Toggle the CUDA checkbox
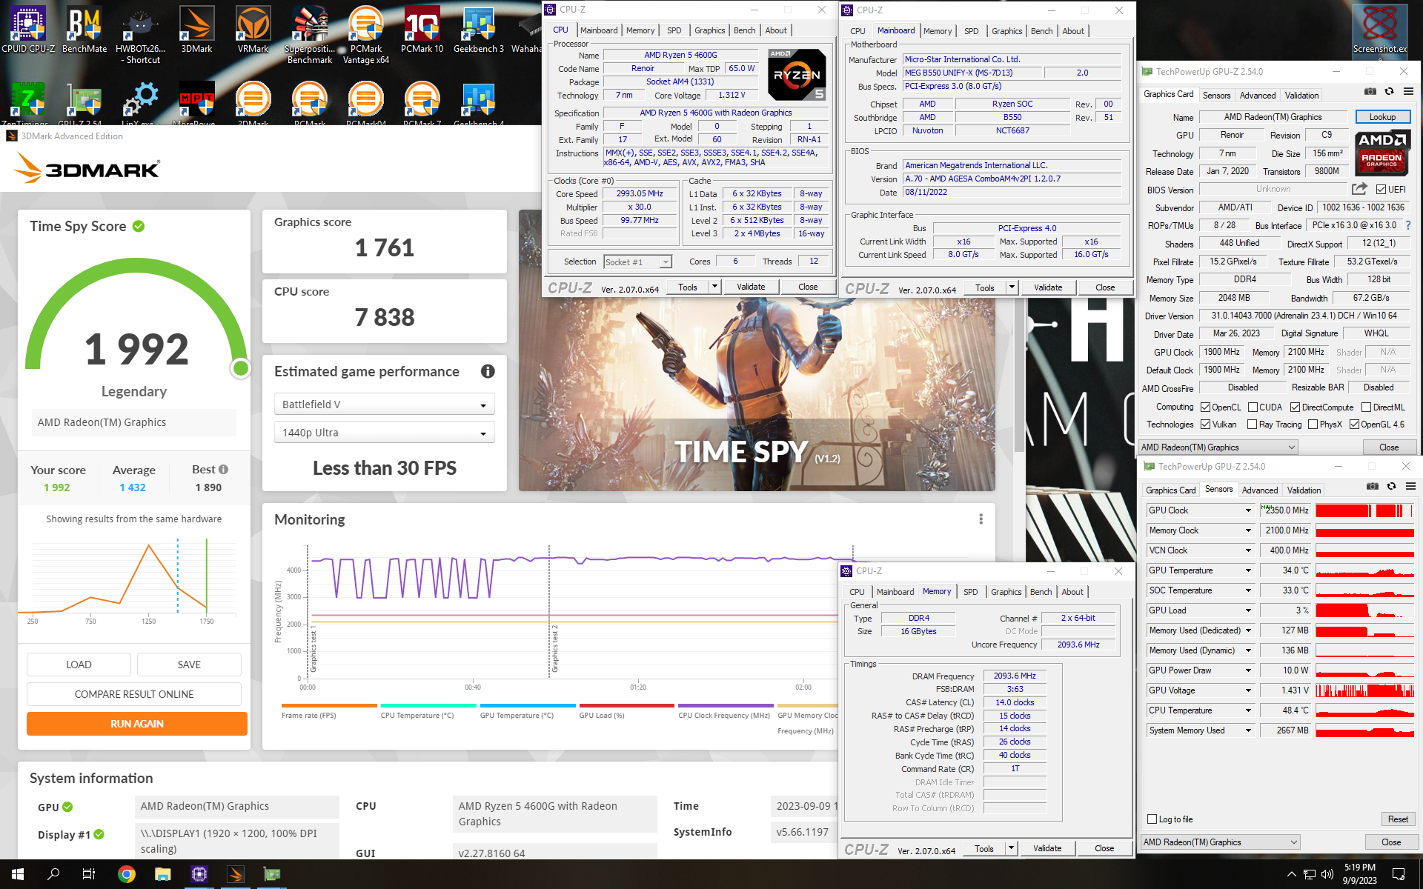The height and width of the screenshot is (889, 1423). click(1253, 407)
